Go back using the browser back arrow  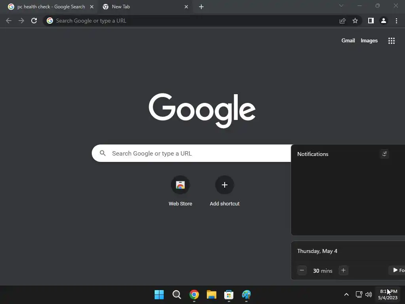click(9, 21)
